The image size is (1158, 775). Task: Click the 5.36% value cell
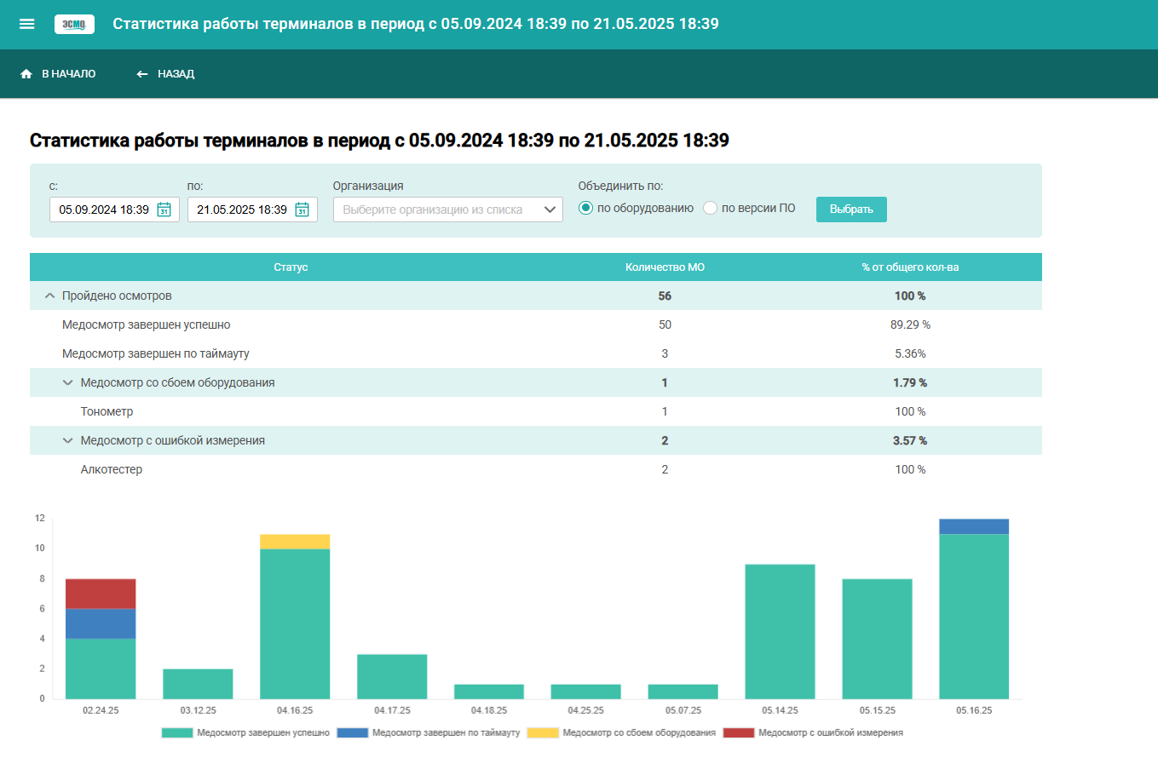click(x=910, y=353)
